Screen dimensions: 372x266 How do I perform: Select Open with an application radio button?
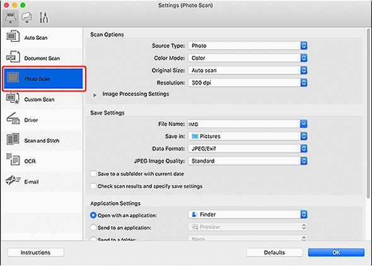93,216
